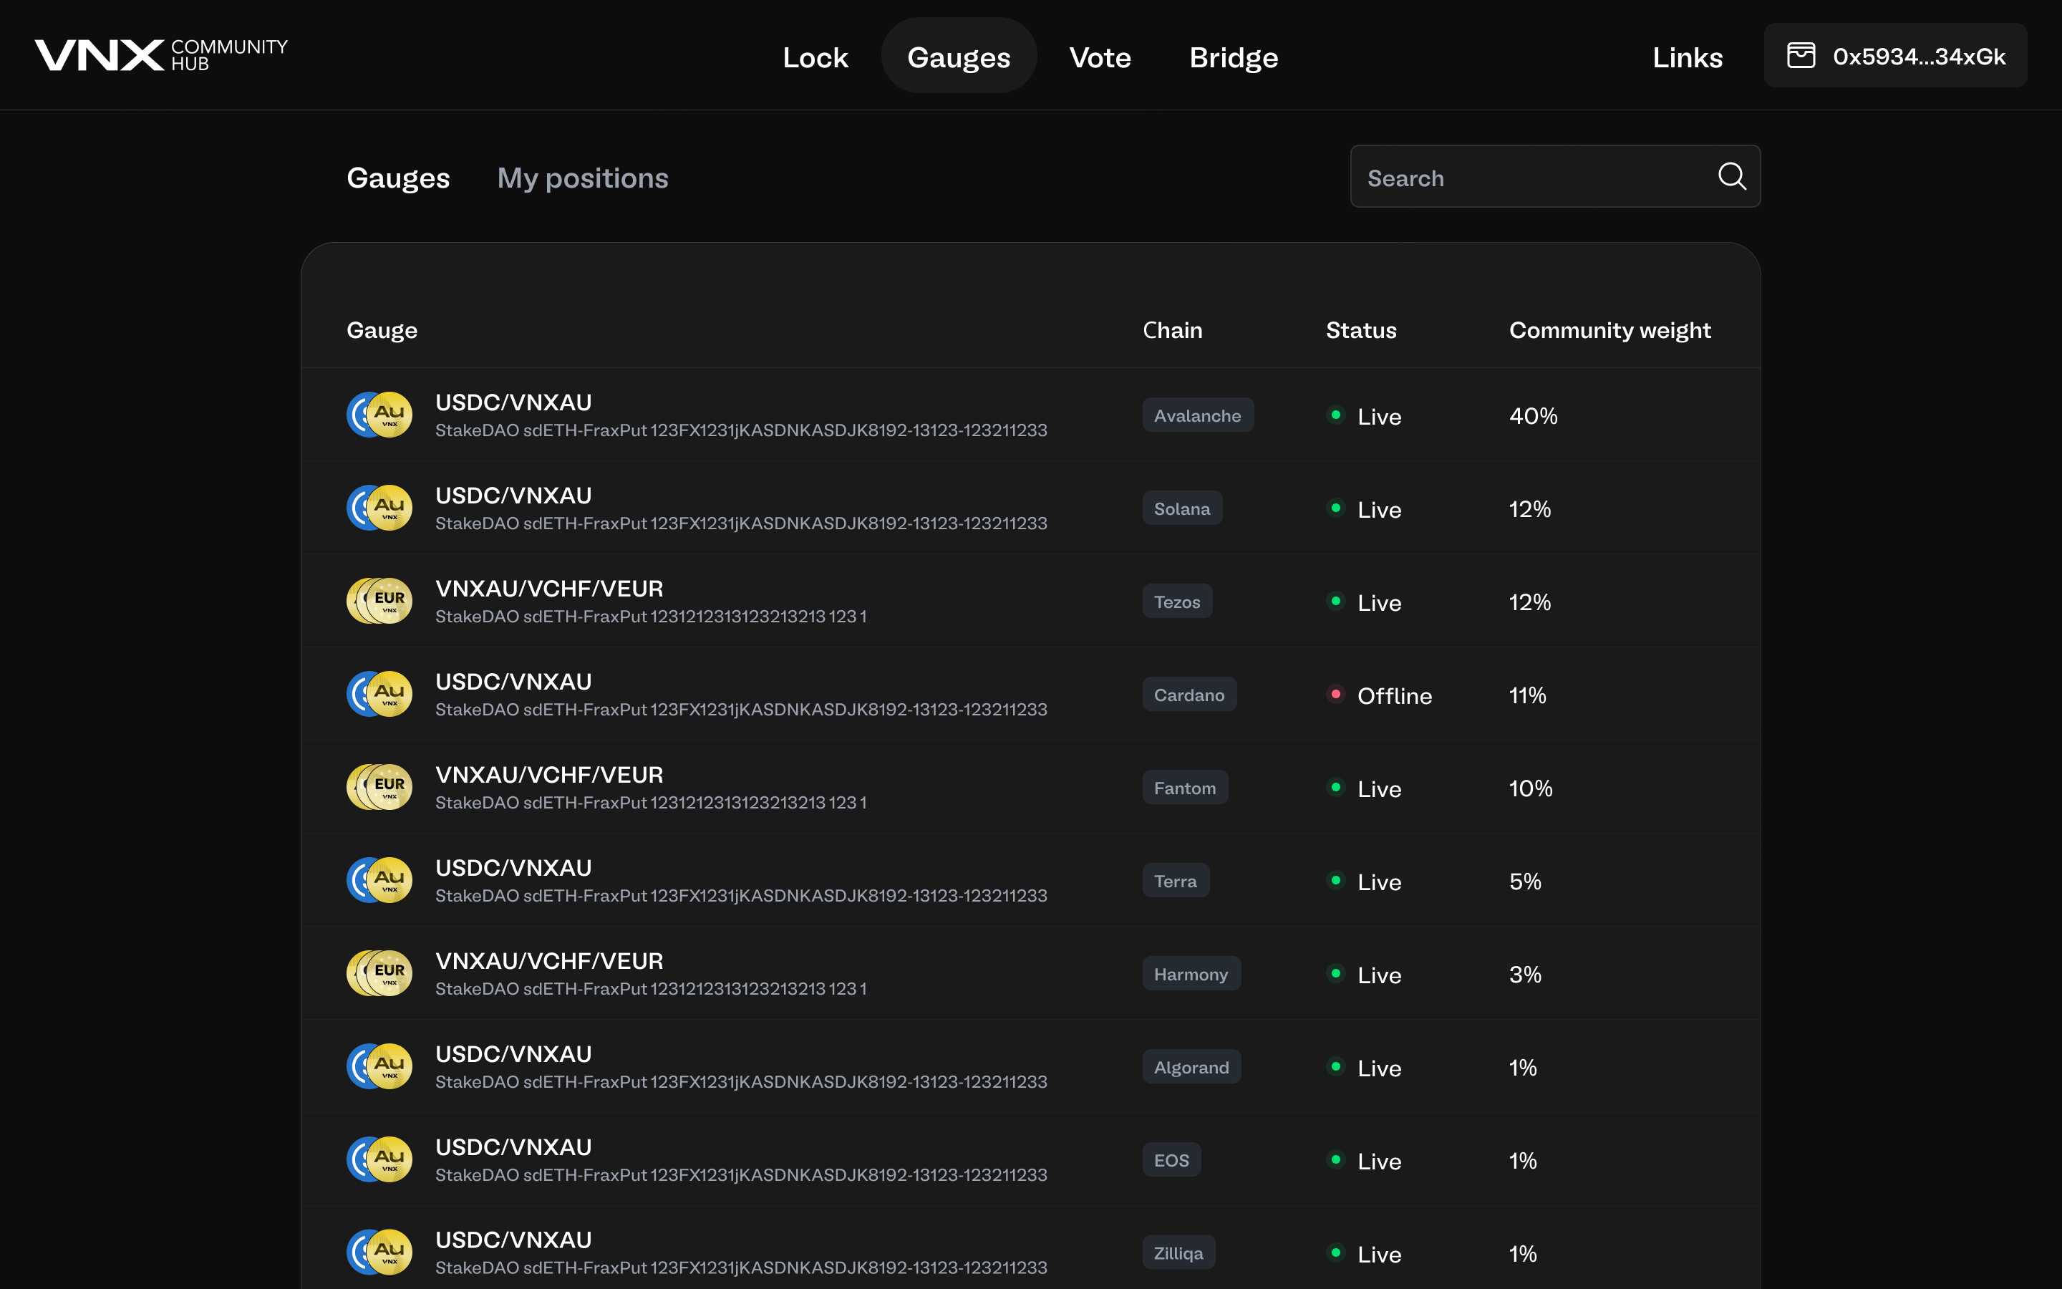The width and height of the screenshot is (2062, 1289).
Task: Click the EOS gauge token pair icon
Action: [379, 1159]
